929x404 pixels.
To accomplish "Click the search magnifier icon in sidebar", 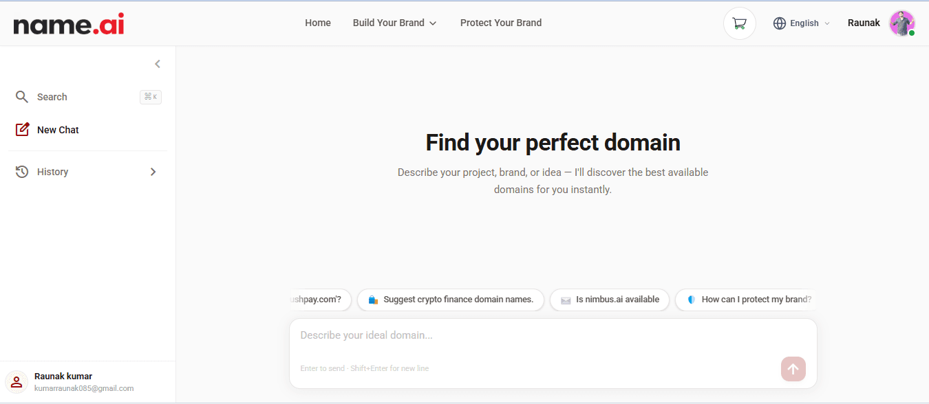I will pos(22,97).
